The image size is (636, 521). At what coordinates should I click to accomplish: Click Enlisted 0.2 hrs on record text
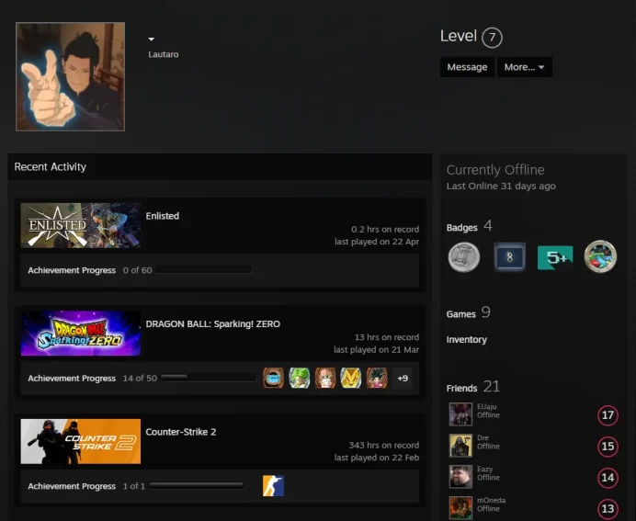[385, 229]
